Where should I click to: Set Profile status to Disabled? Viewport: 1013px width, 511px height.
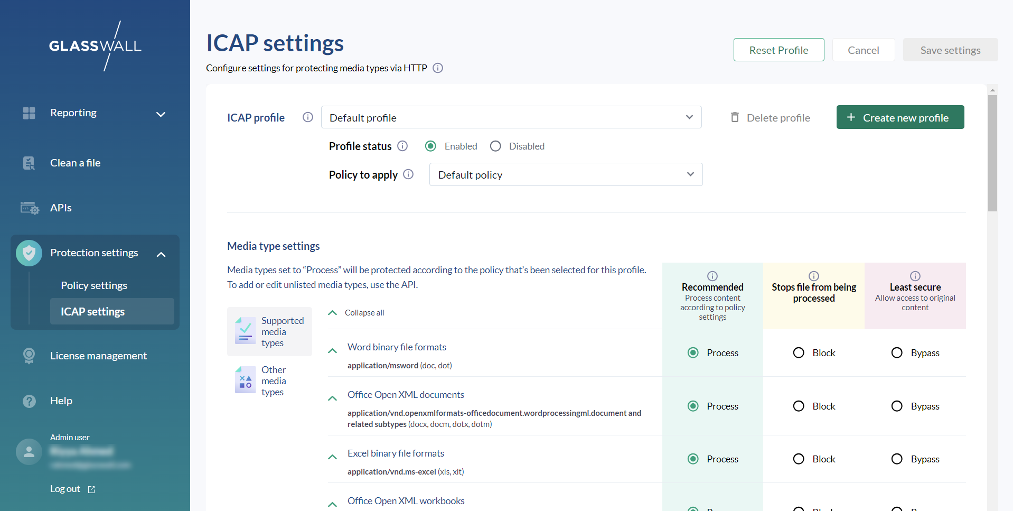pyautogui.click(x=495, y=146)
